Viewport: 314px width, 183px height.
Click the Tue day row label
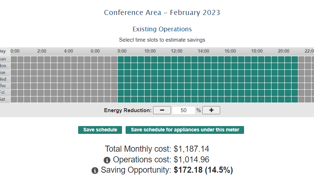coord(3,73)
